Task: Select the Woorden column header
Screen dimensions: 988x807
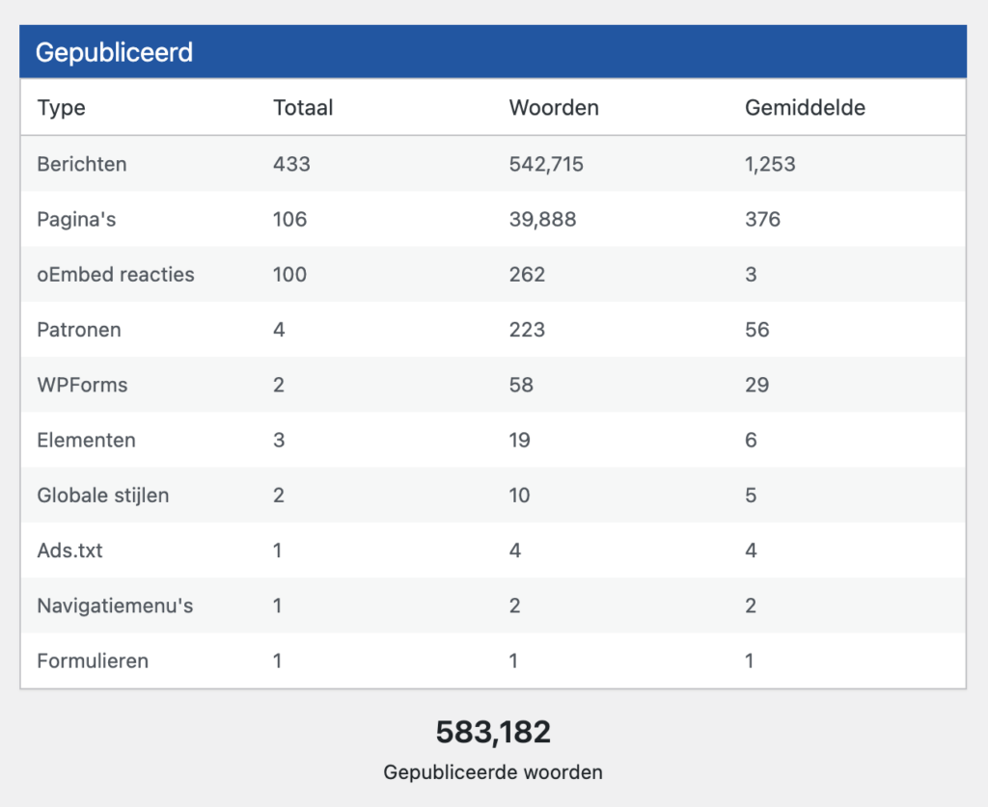Action: (554, 108)
